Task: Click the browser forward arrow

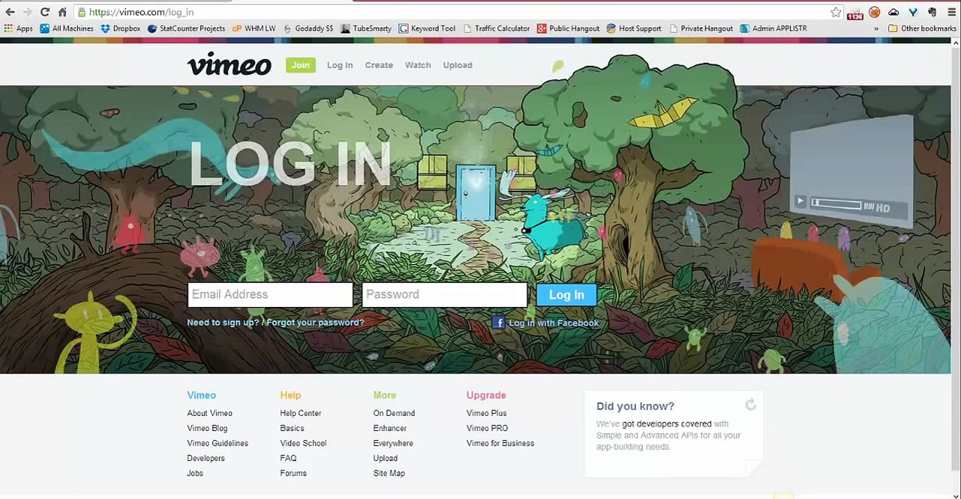Action: [x=28, y=12]
